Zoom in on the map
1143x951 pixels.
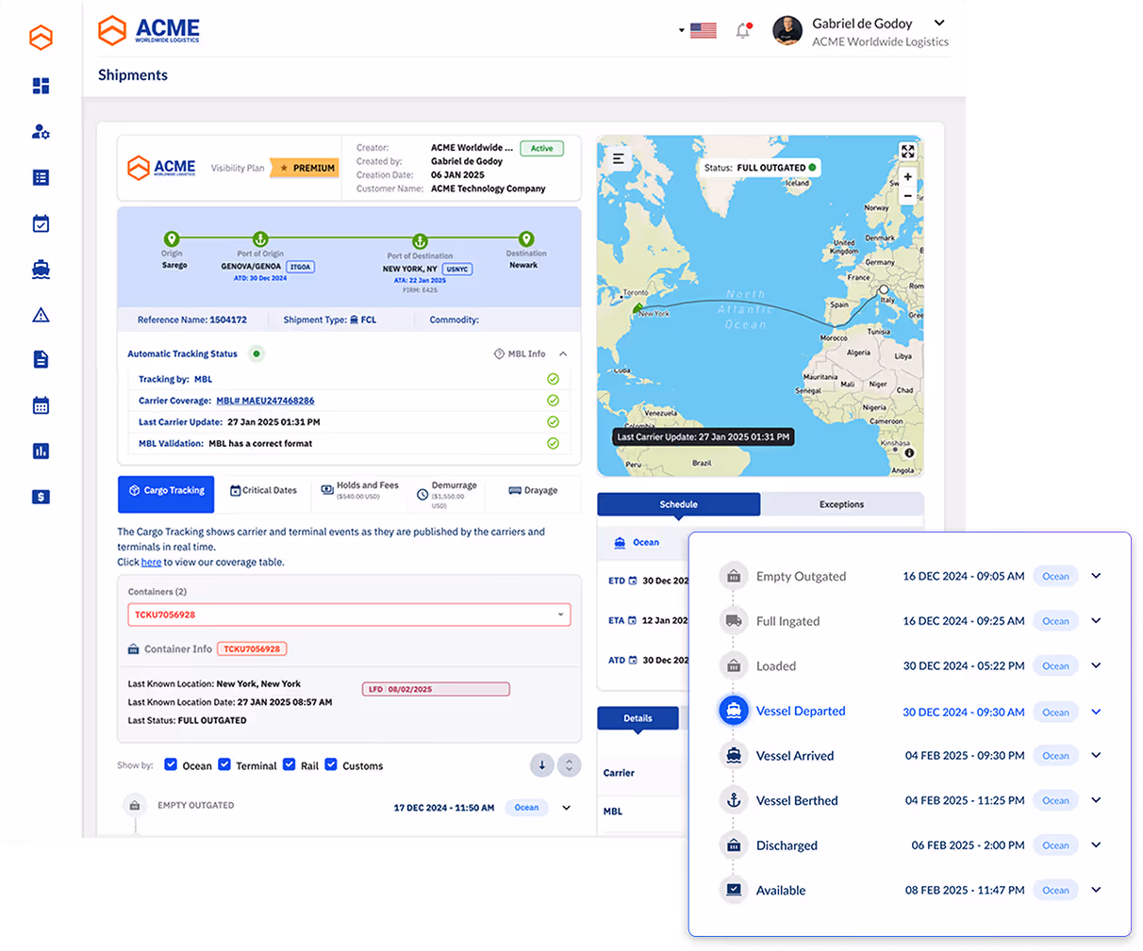(x=907, y=176)
